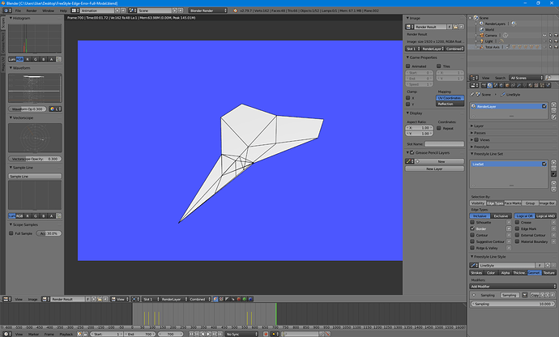Open the Object properties tab icon
Screen dimensions: 559x337
click(x=507, y=85)
